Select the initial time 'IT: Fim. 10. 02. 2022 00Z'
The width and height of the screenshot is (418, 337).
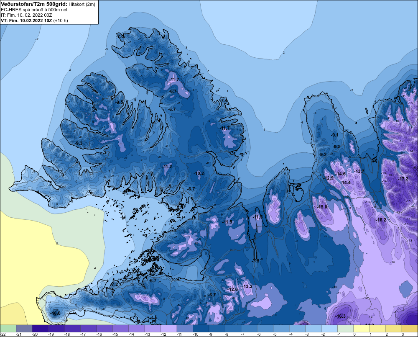[x=26, y=15]
